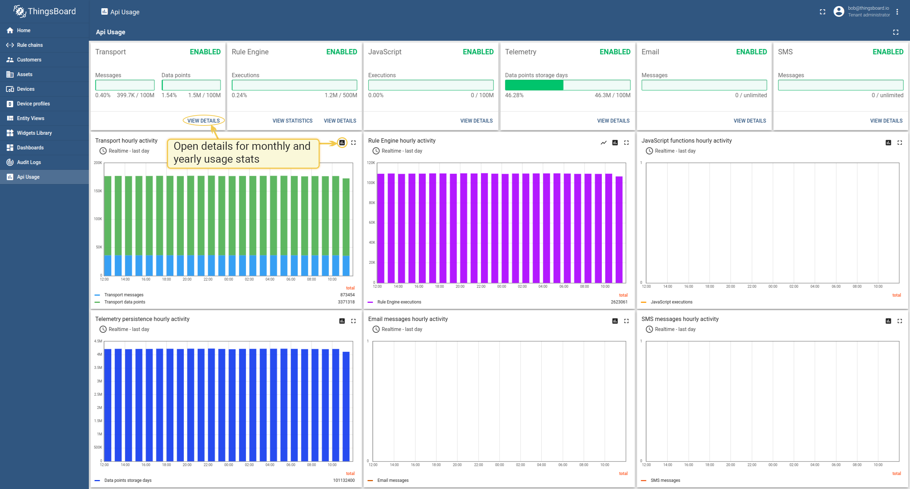Click the ThingsBoard logo

click(x=44, y=11)
